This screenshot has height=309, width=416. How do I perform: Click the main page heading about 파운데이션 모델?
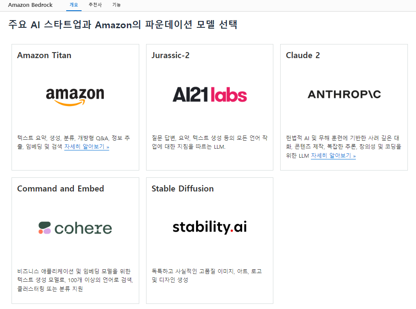click(x=123, y=25)
